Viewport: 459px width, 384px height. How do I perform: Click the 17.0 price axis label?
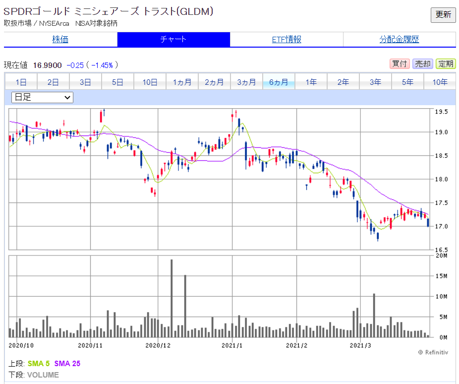[x=442, y=226]
